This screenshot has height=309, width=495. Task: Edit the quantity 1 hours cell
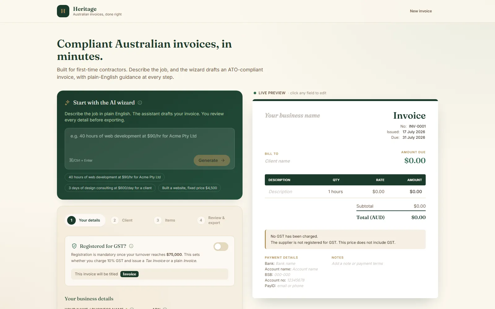click(335, 192)
